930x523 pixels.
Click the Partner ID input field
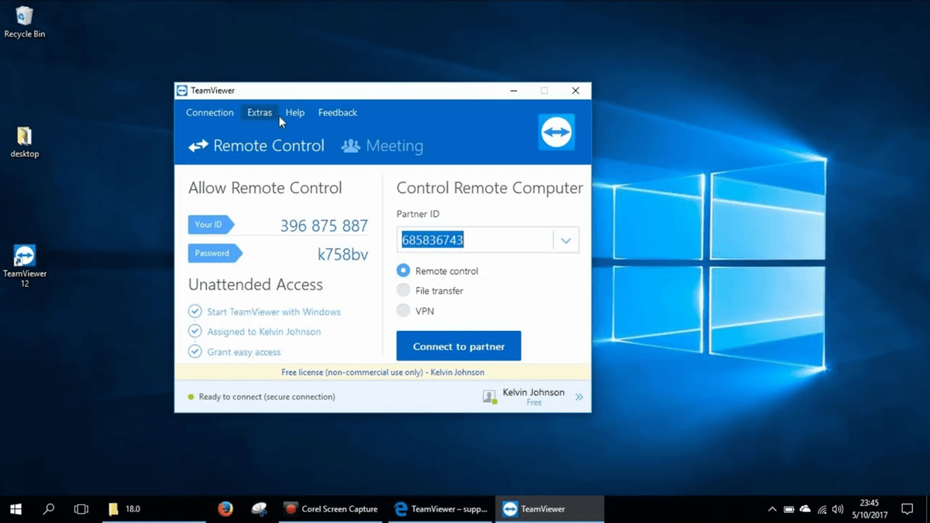[x=475, y=240]
